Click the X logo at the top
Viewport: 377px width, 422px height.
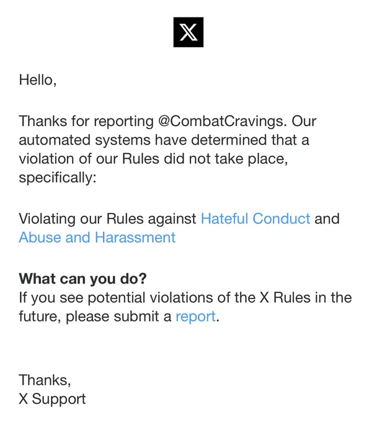click(188, 32)
